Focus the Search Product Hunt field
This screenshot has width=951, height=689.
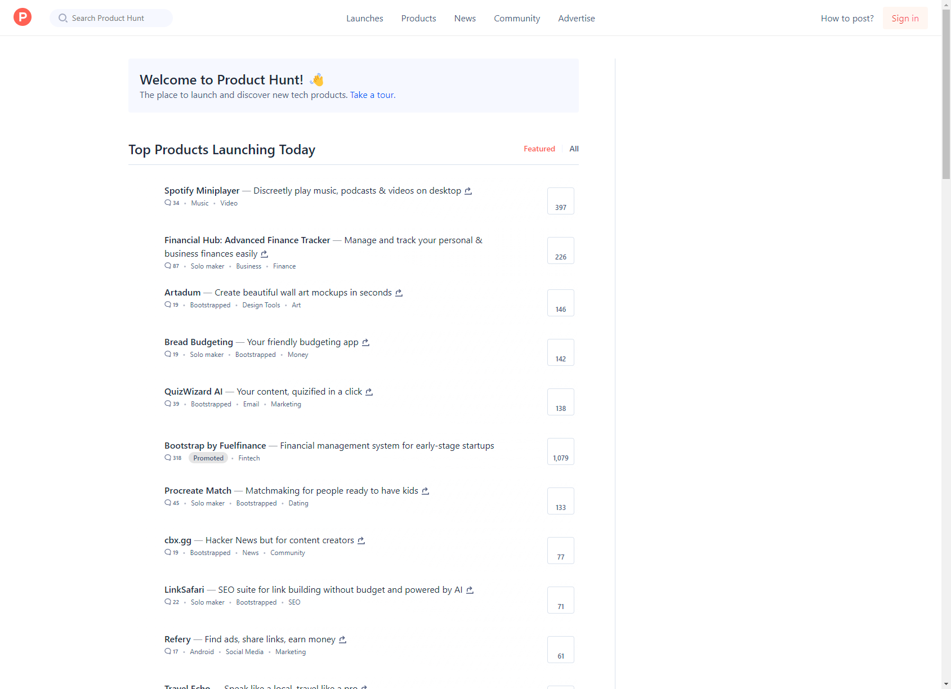tap(111, 18)
